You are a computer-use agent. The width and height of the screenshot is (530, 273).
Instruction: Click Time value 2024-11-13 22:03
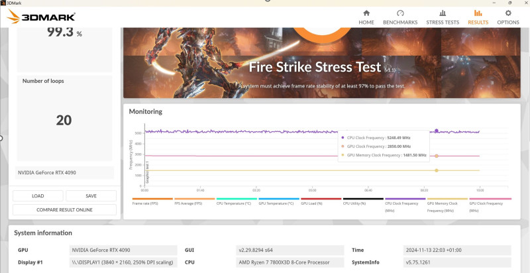click(x=457, y=250)
